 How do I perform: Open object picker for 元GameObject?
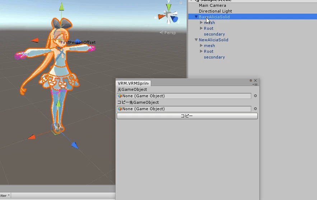[255, 96]
